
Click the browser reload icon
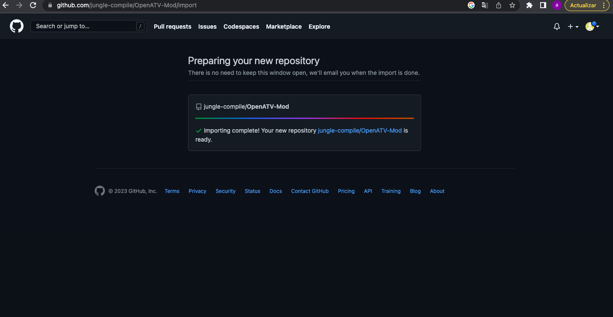click(x=33, y=6)
